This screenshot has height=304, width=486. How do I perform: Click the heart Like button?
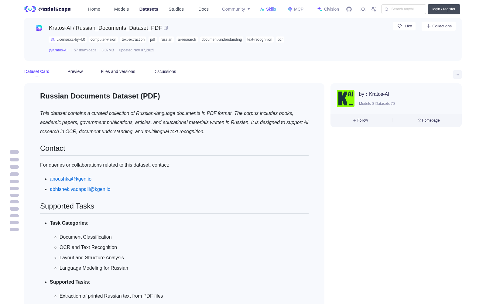(404, 26)
